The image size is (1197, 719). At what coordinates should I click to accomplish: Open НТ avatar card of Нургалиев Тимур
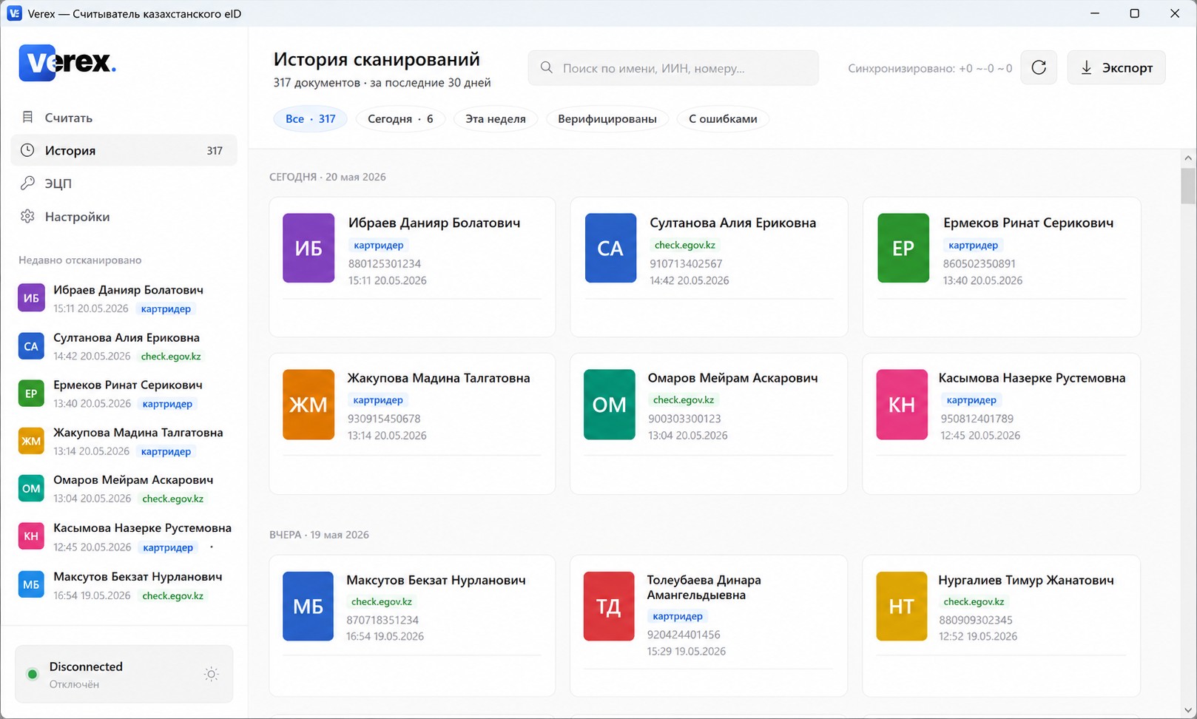902,607
